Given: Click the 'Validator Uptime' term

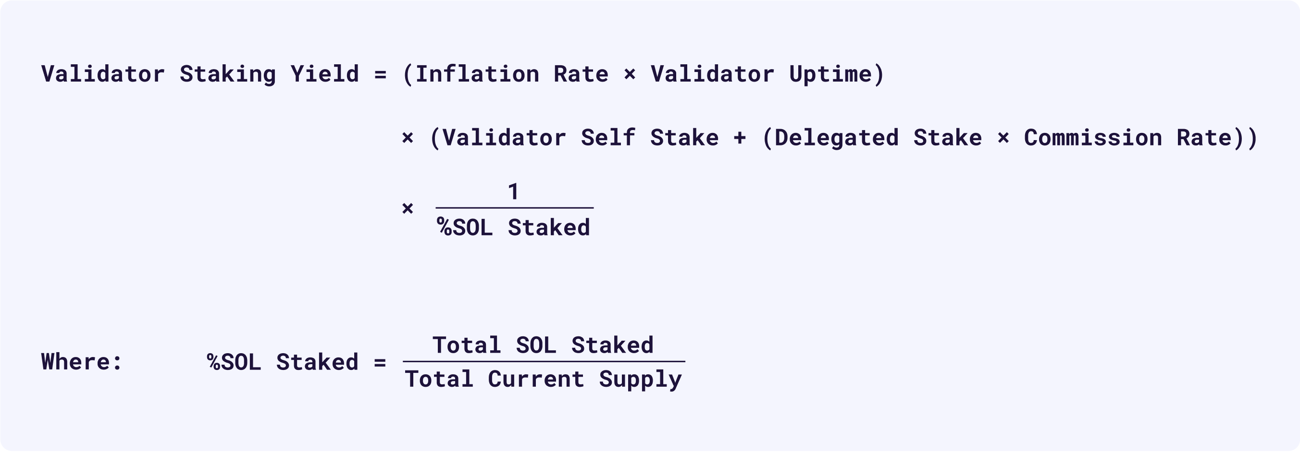Looking at the screenshot, I should [761, 74].
